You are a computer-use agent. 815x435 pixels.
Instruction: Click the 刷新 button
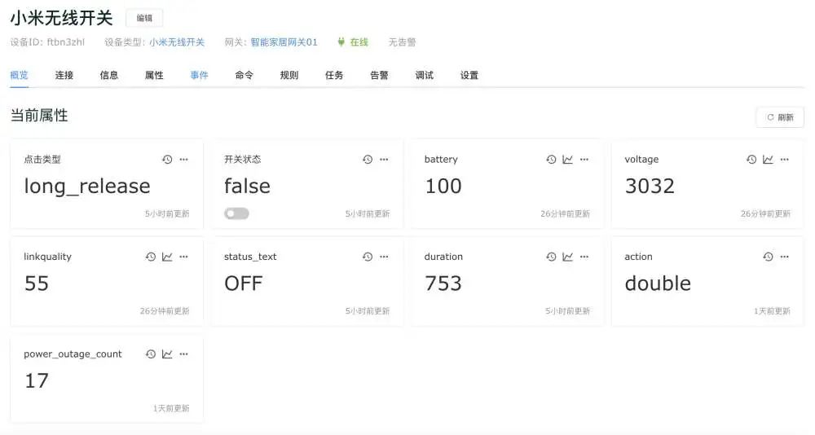780,117
